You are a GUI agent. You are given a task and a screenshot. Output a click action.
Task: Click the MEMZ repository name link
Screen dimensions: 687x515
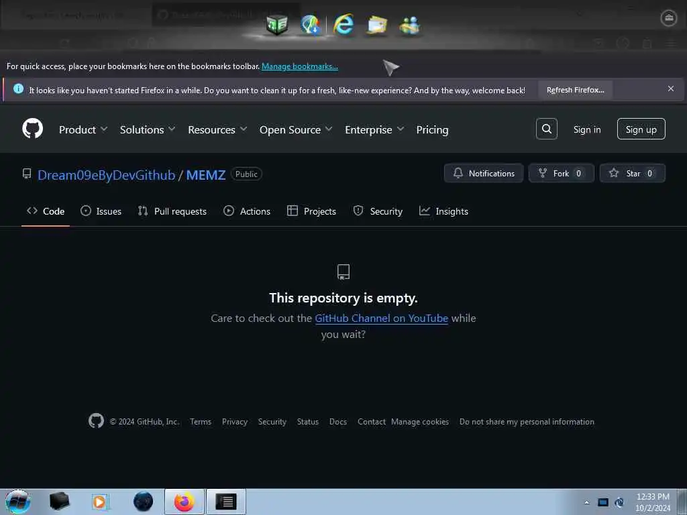[206, 175]
